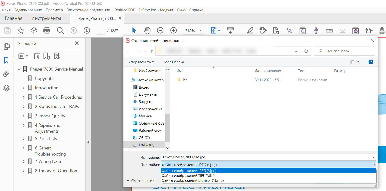The image size is (386, 191).
Task: Show the attachments paperclip panel
Action: pos(6,74)
